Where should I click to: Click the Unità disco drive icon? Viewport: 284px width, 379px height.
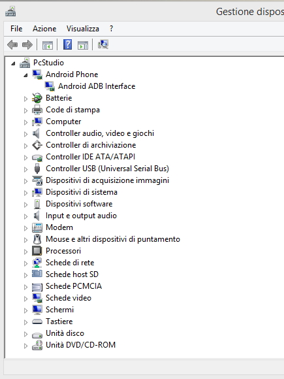[37, 335]
